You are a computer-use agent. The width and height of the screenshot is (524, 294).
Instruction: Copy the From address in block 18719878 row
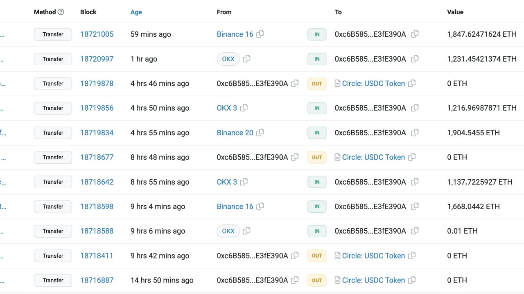click(295, 83)
